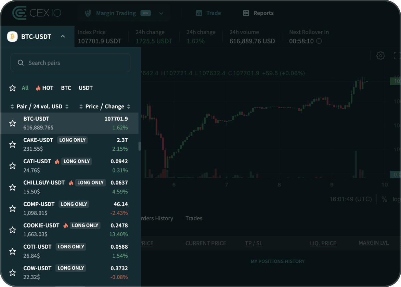Screen dimensions: 401x287
Task: Click the 616,889.76 USD volume value
Action: pyautogui.click(x=252, y=41)
